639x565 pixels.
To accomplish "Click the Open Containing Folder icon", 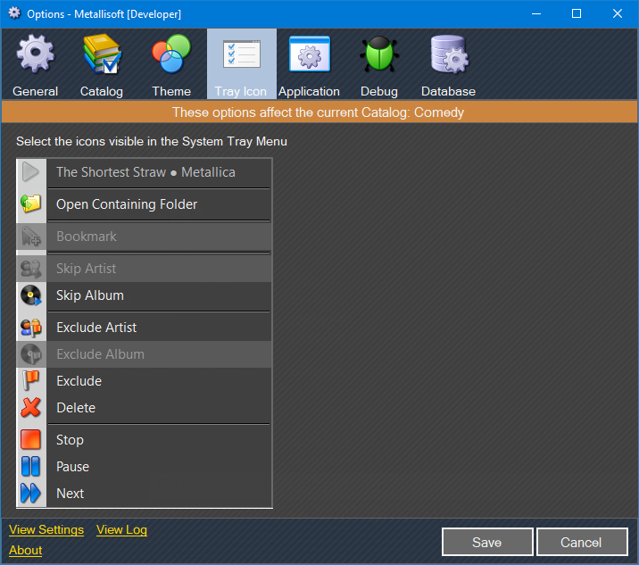I will pos(31,204).
